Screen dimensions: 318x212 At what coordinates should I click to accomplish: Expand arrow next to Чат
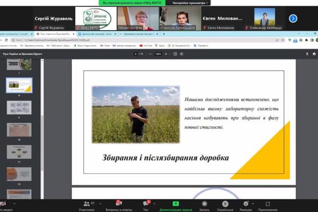click(154, 204)
